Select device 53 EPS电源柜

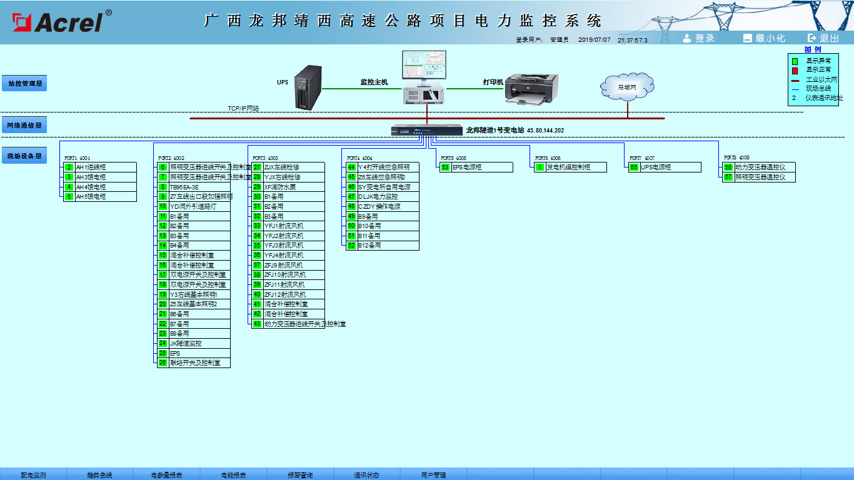(x=476, y=167)
